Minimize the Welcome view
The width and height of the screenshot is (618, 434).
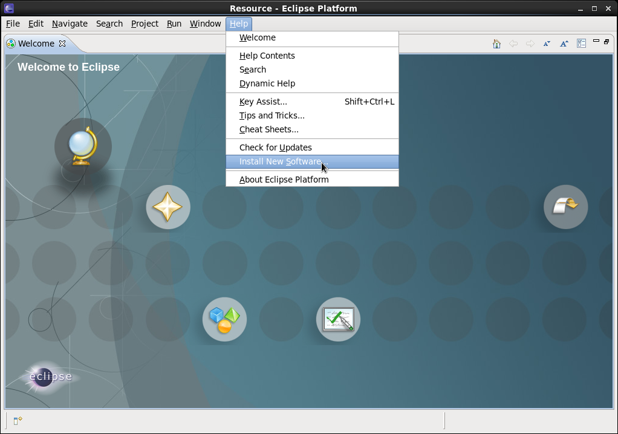tap(596, 41)
